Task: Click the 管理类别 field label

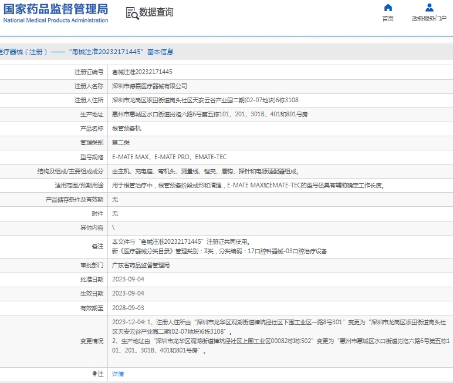Action: tap(92, 143)
